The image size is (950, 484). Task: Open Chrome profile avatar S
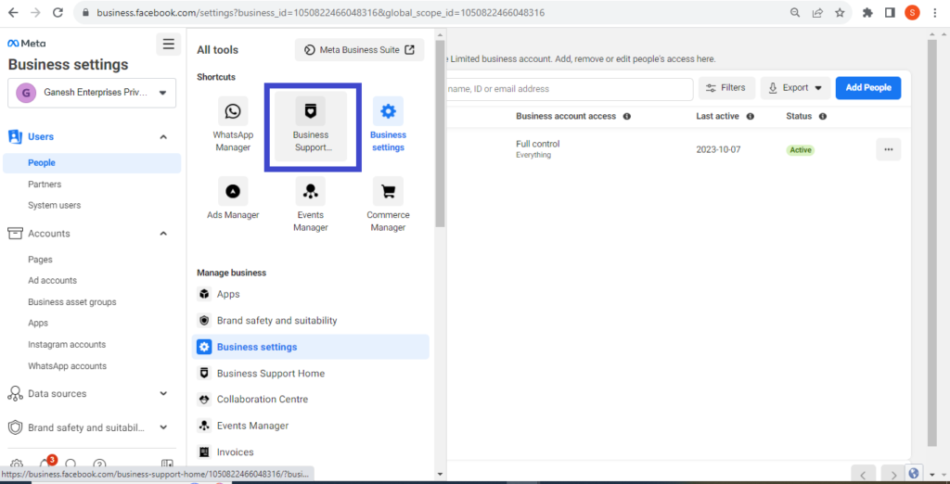[912, 12]
